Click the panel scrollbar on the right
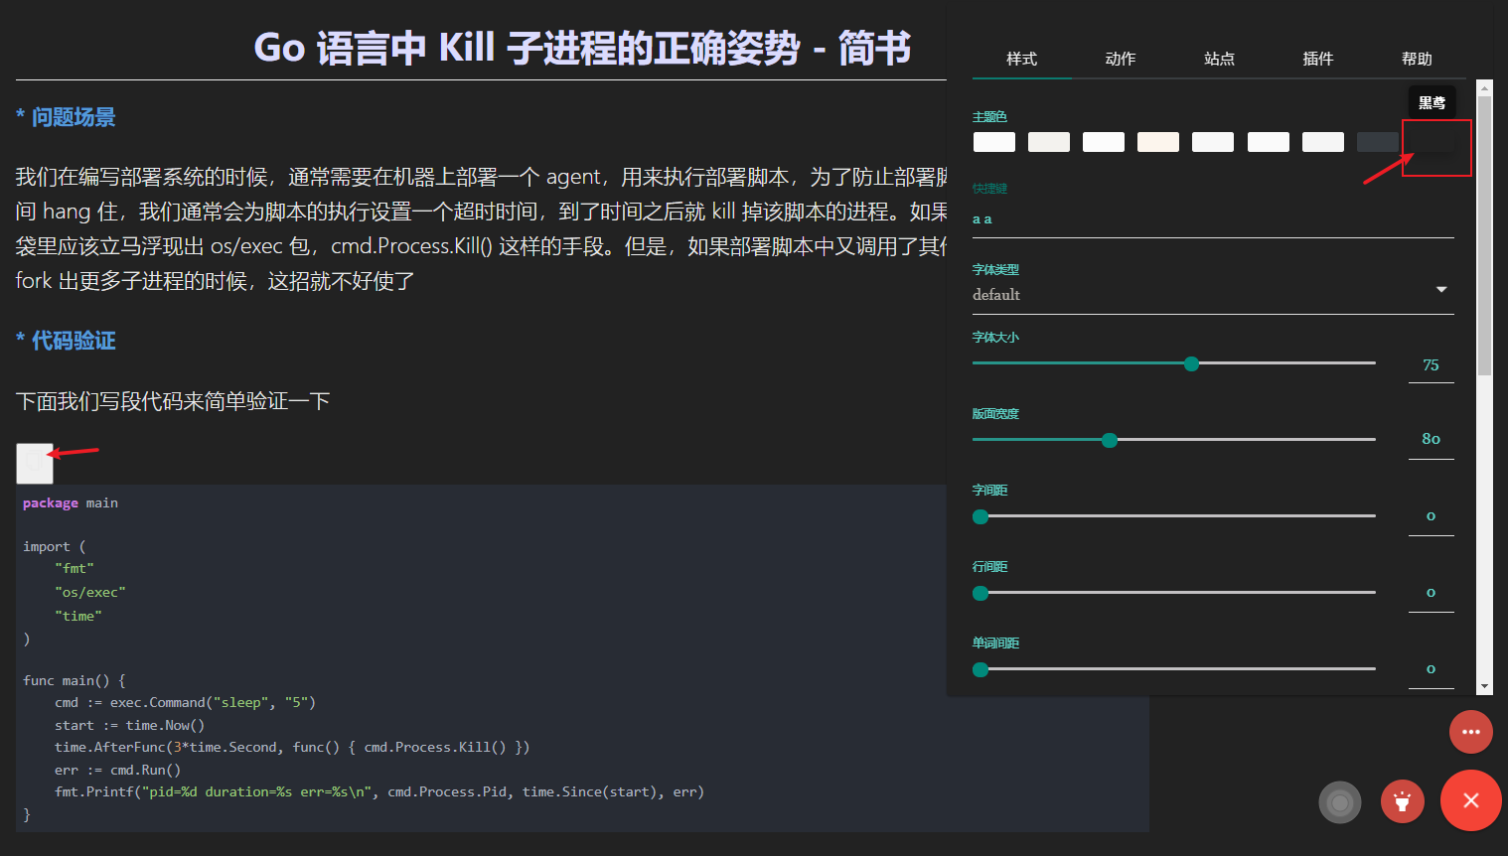 coord(1486,199)
